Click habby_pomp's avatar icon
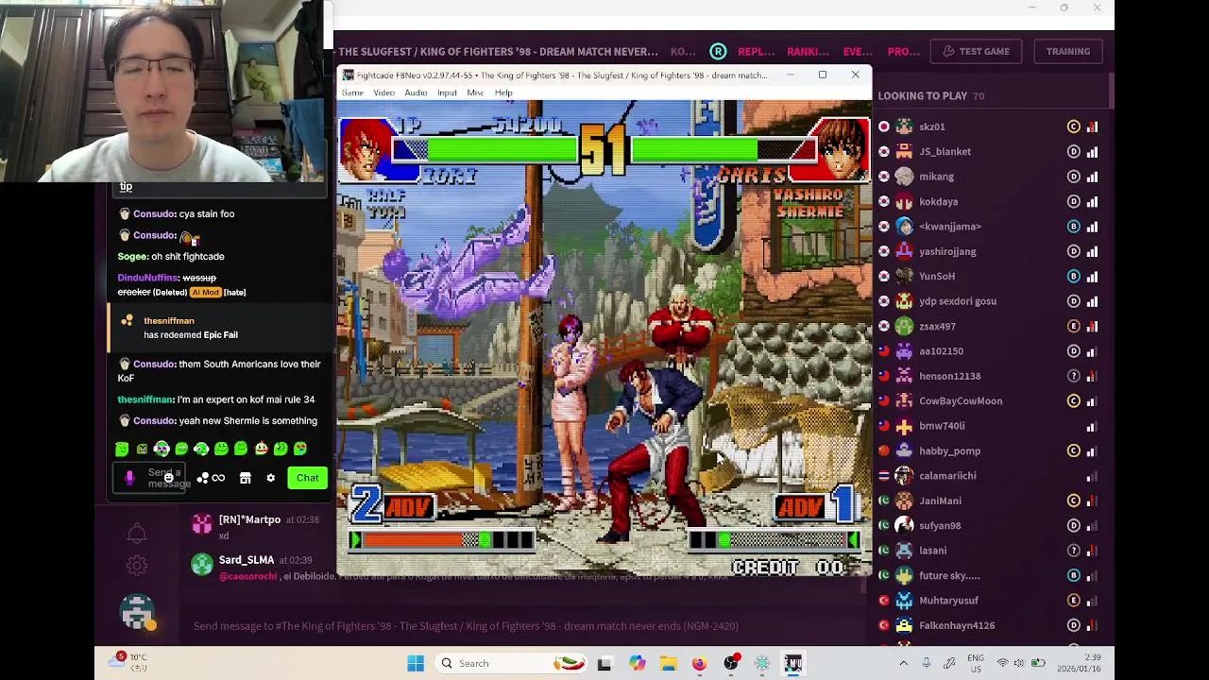This screenshot has width=1209, height=680. click(904, 450)
